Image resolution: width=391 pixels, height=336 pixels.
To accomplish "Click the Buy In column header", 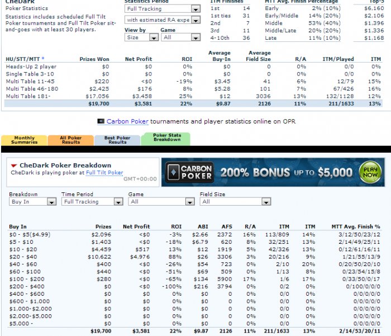I will (x=18, y=226).
